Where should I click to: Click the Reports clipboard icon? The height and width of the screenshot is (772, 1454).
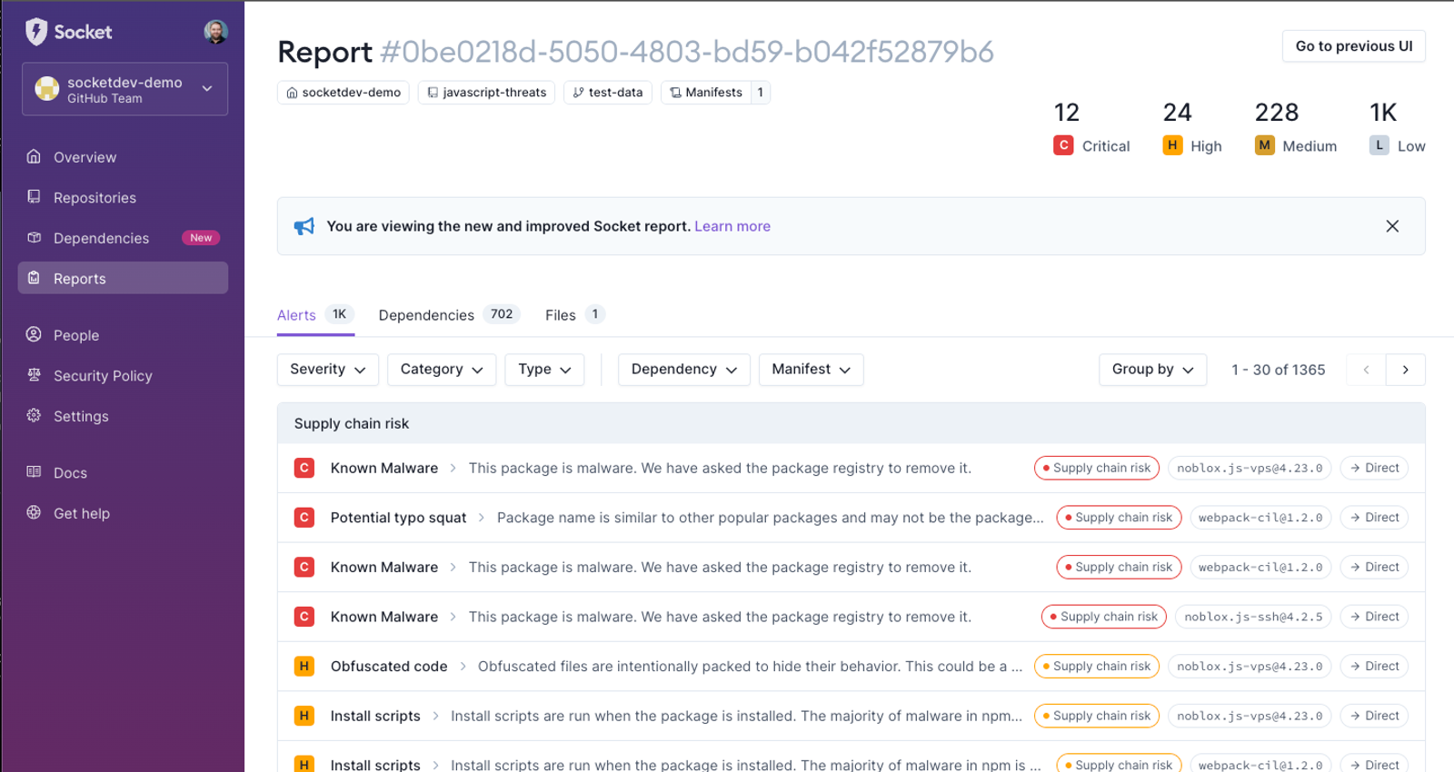(x=34, y=278)
